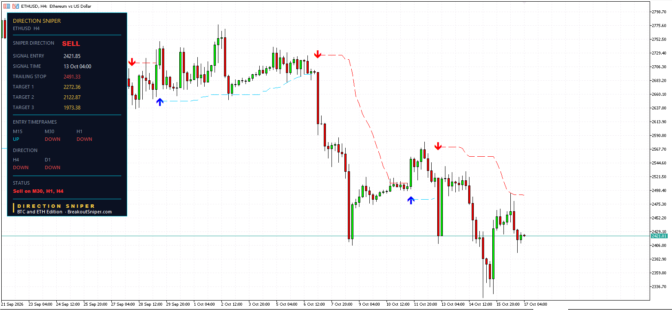The image size is (672, 310).
Task: Select Target 3 value 1973.38
Action: 72,107
